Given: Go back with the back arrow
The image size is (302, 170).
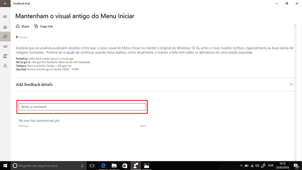Looking at the screenshot, I should tap(5, 3).
